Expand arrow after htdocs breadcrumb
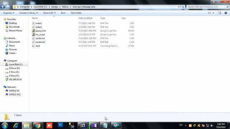Viewport: 230px width, 129px height. click(70, 7)
